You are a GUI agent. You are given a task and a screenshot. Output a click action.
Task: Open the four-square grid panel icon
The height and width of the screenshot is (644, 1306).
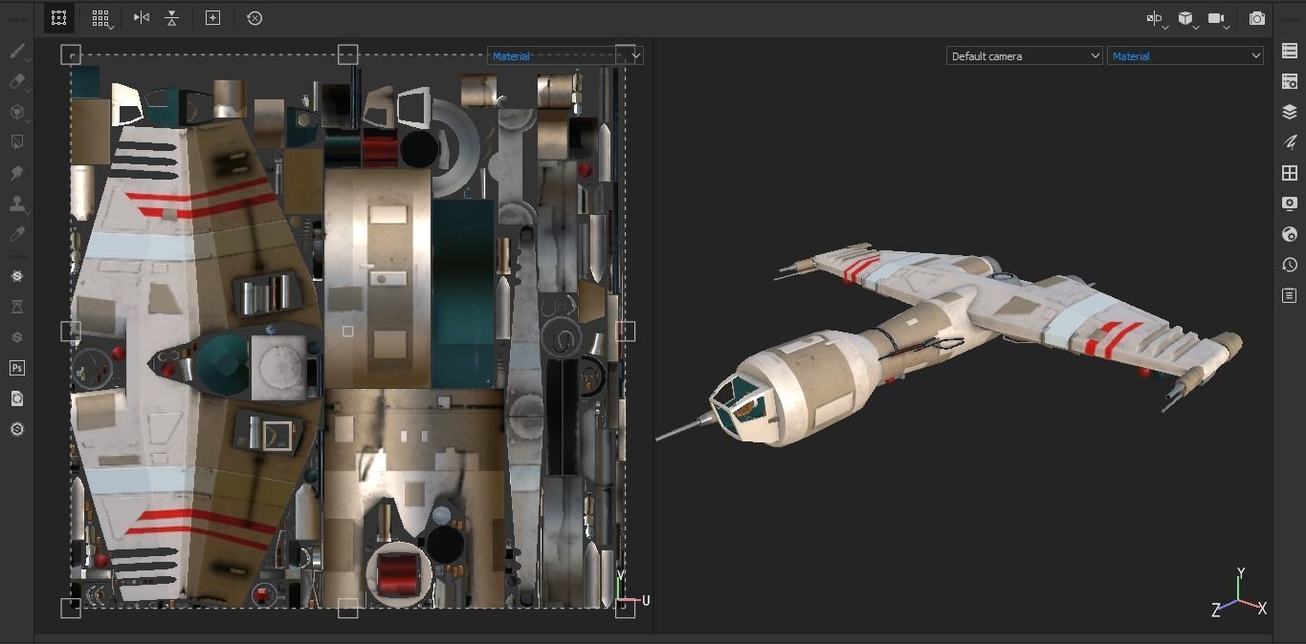(x=1290, y=173)
